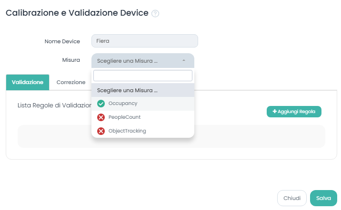341x210 pixels.
Task: Click the green checkmark icon beside Occupancy
Action: (x=101, y=104)
